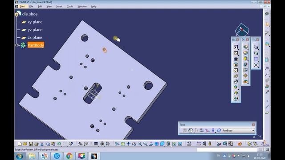Select the Pocket tool icon

pyautogui.click(x=236, y=53)
